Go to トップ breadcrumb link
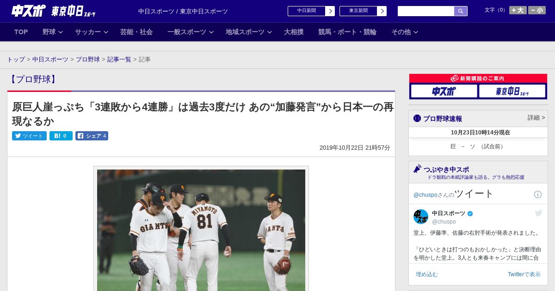Image resolution: width=555 pixels, height=291 pixels. (x=16, y=60)
